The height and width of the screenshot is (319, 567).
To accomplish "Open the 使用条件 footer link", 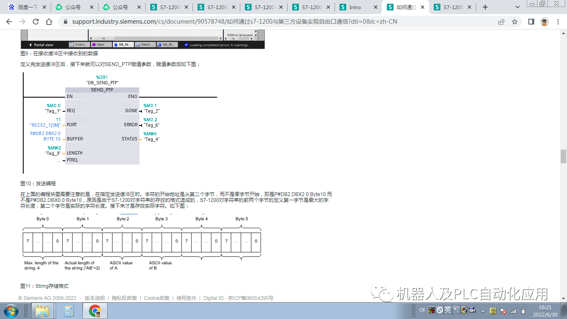I will tap(186, 298).
